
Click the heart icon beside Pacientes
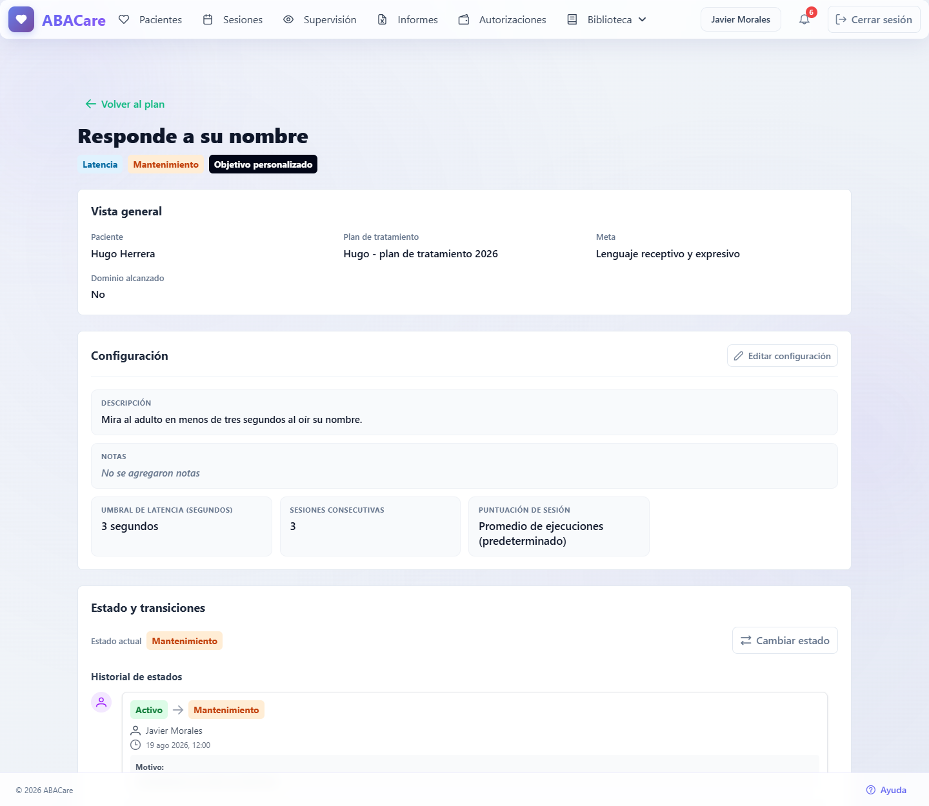(124, 19)
